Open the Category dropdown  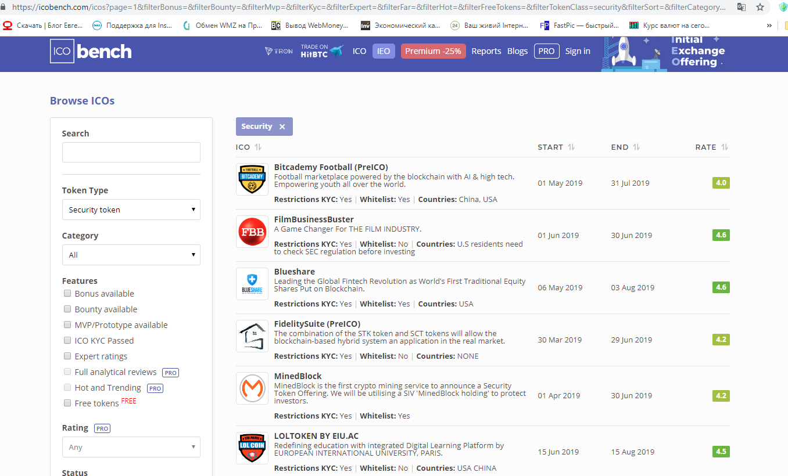tap(131, 255)
